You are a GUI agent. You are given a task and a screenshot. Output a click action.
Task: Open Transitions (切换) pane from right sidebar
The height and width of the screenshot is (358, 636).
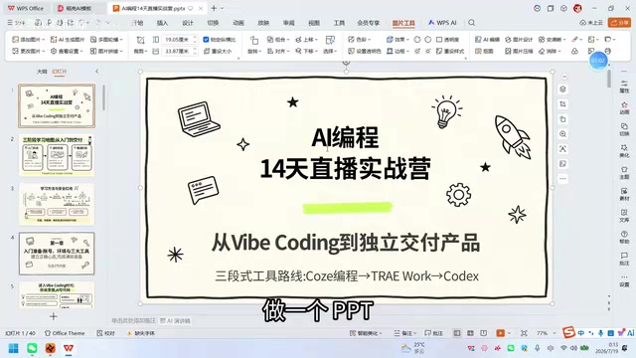point(624,130)
